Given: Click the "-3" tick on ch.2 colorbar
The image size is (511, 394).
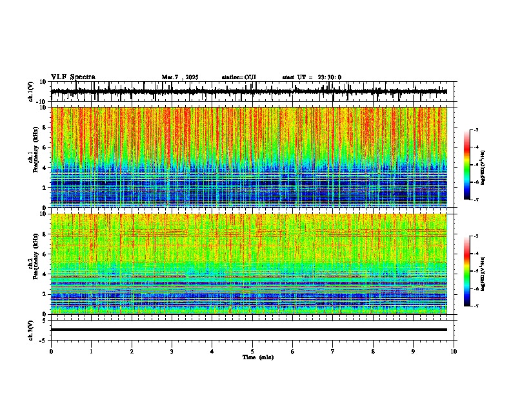Looking at the screenshot, I should point(476,236).
